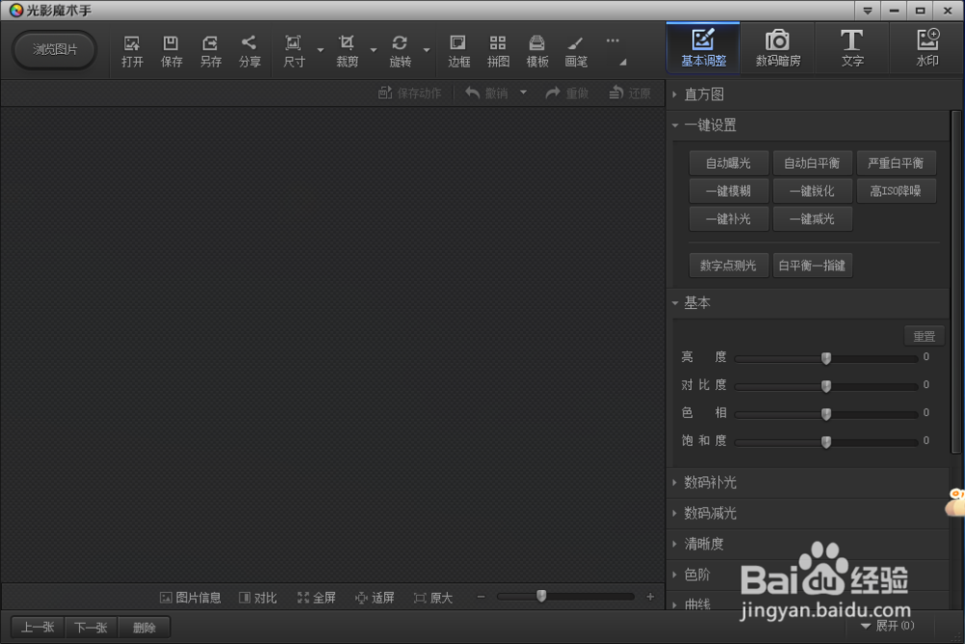Click 重置 reset button
This screenshot has width=965, height=644.
click(924, 336)
